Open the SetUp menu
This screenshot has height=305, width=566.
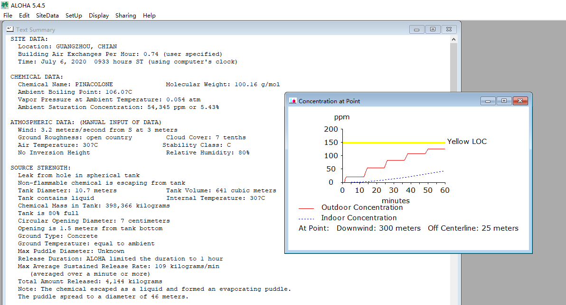pyautogui.click(x=74, y=16)
